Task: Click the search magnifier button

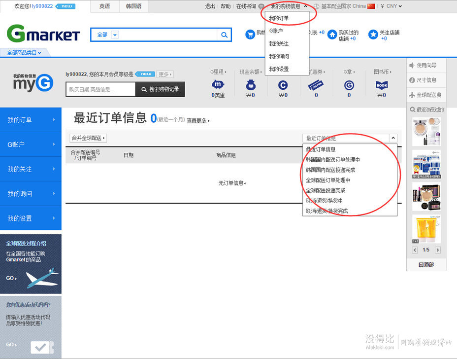Action: click(224, 35)
